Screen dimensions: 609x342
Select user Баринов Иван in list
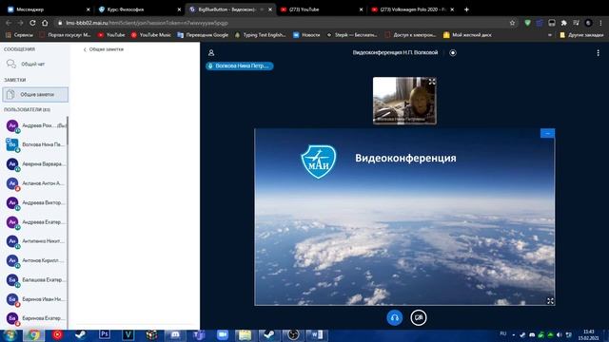pos(35,299)
